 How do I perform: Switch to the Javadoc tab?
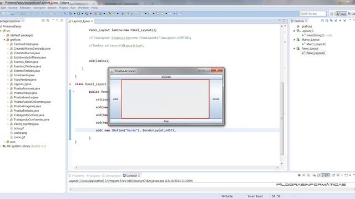point(95,176)
